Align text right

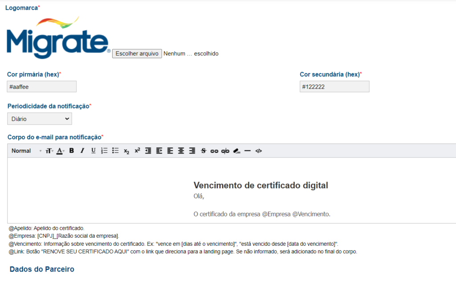[x=192, y=150]
